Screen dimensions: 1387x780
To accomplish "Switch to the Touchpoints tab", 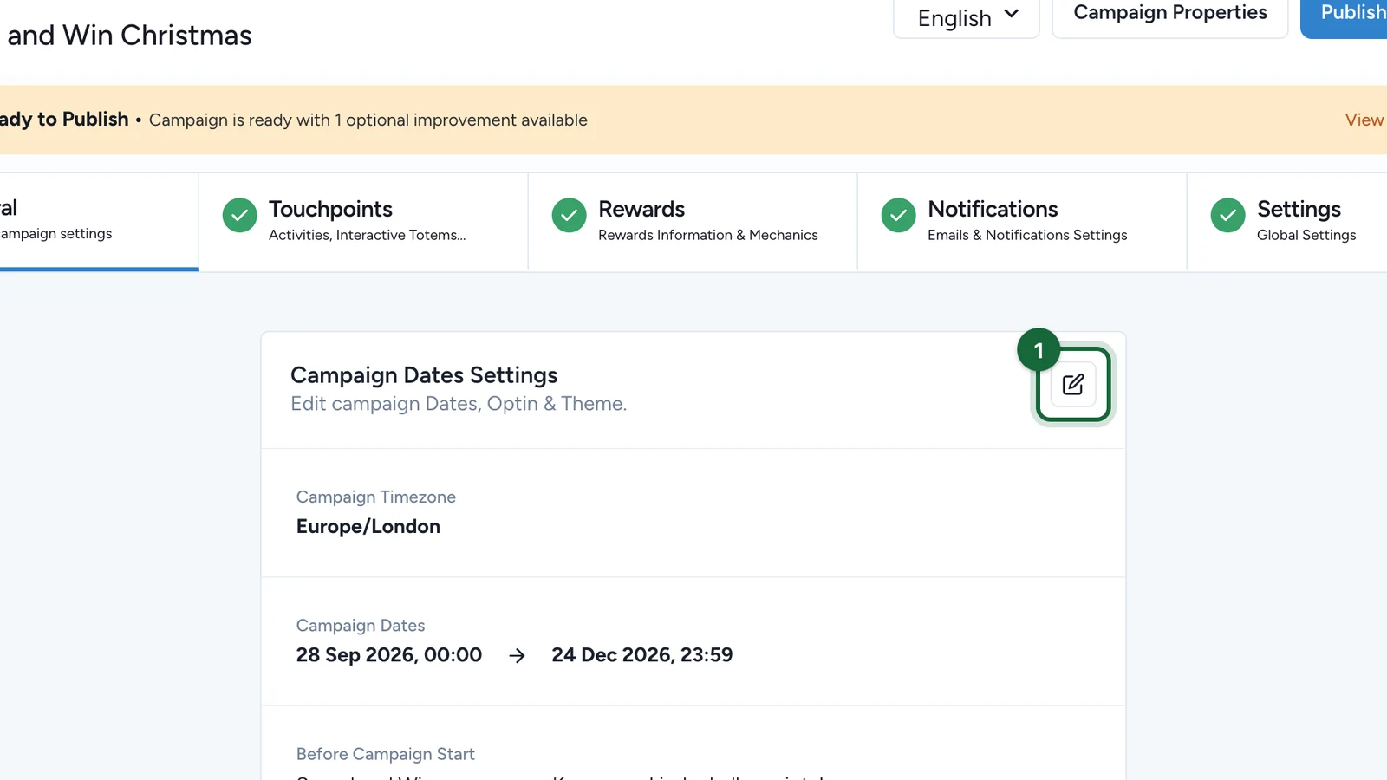I will 363,222.
